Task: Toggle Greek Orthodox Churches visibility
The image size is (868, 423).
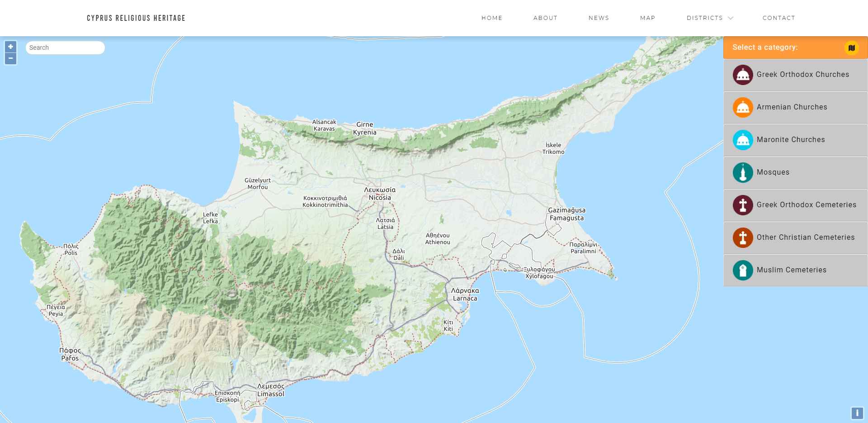Action: [x=796, y=75]
